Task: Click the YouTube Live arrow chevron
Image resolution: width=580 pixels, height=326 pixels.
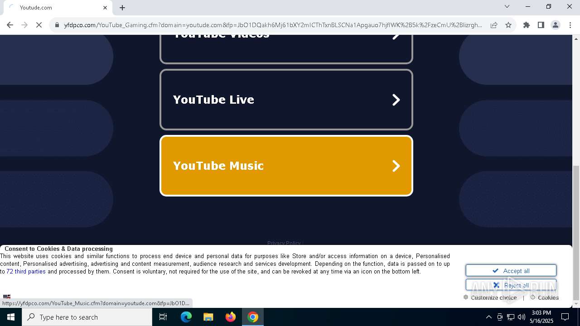Action: point(396,100)
